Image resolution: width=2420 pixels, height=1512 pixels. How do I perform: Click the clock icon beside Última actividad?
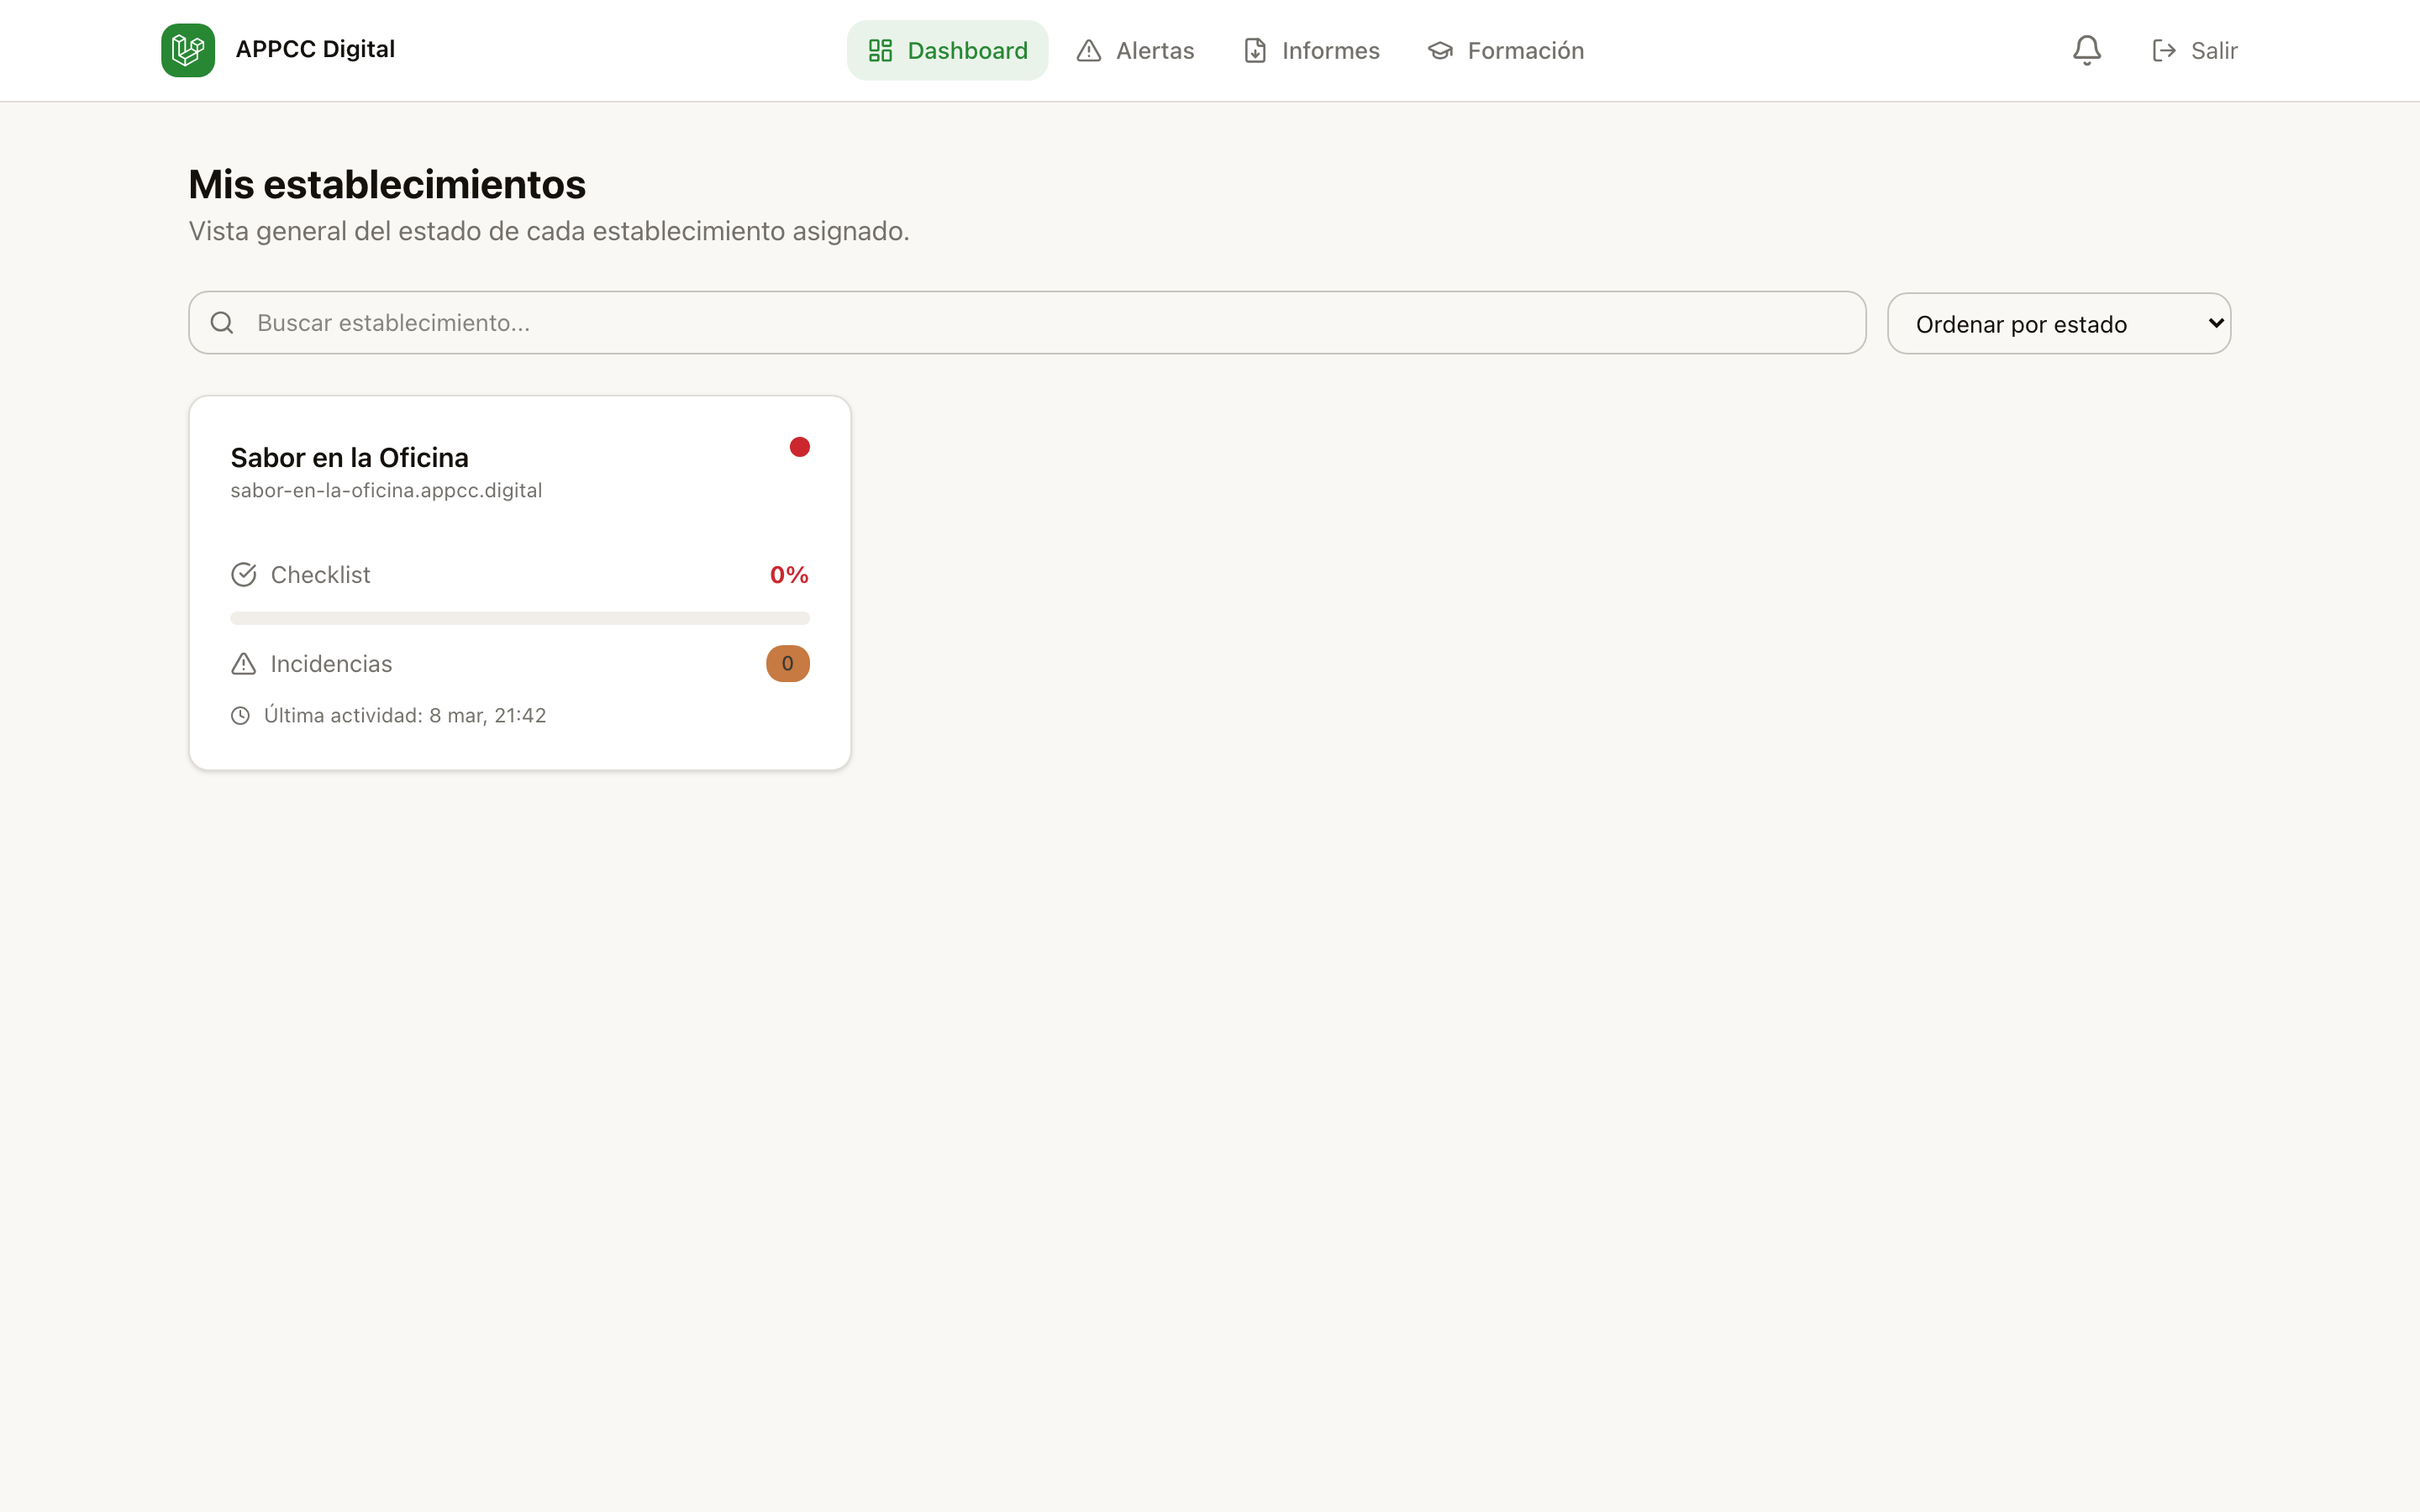[240, 716]
